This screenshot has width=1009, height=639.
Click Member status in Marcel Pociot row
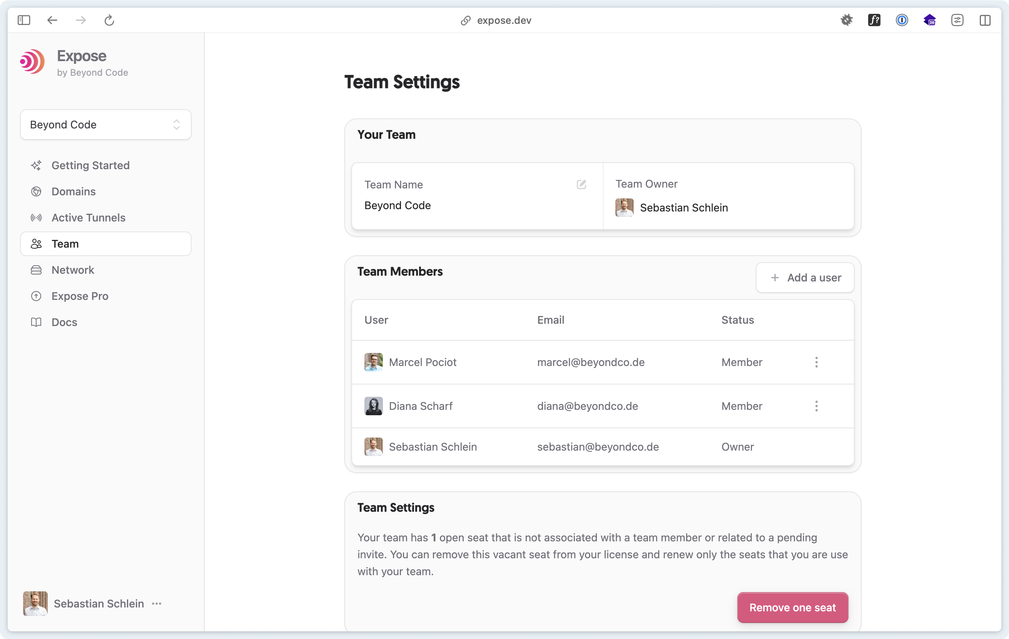(742, 362)
